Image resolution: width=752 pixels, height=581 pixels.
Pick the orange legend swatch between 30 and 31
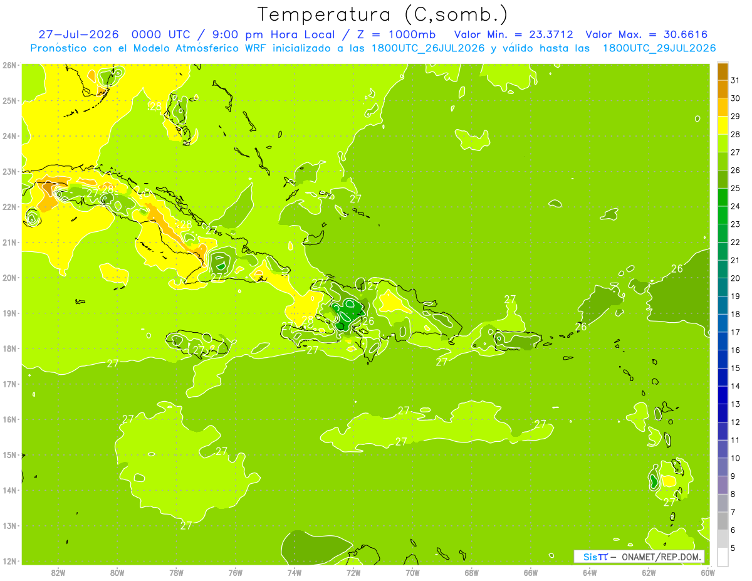[x=723, y=90]
